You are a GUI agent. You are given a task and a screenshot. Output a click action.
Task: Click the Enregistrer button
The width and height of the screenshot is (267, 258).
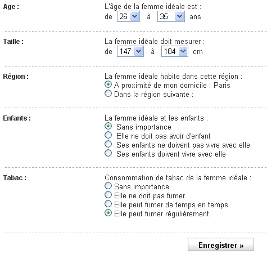[x=221, y=244]
